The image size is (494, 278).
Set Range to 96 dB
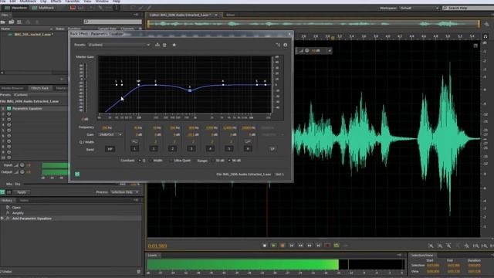(x=229, y=161)
